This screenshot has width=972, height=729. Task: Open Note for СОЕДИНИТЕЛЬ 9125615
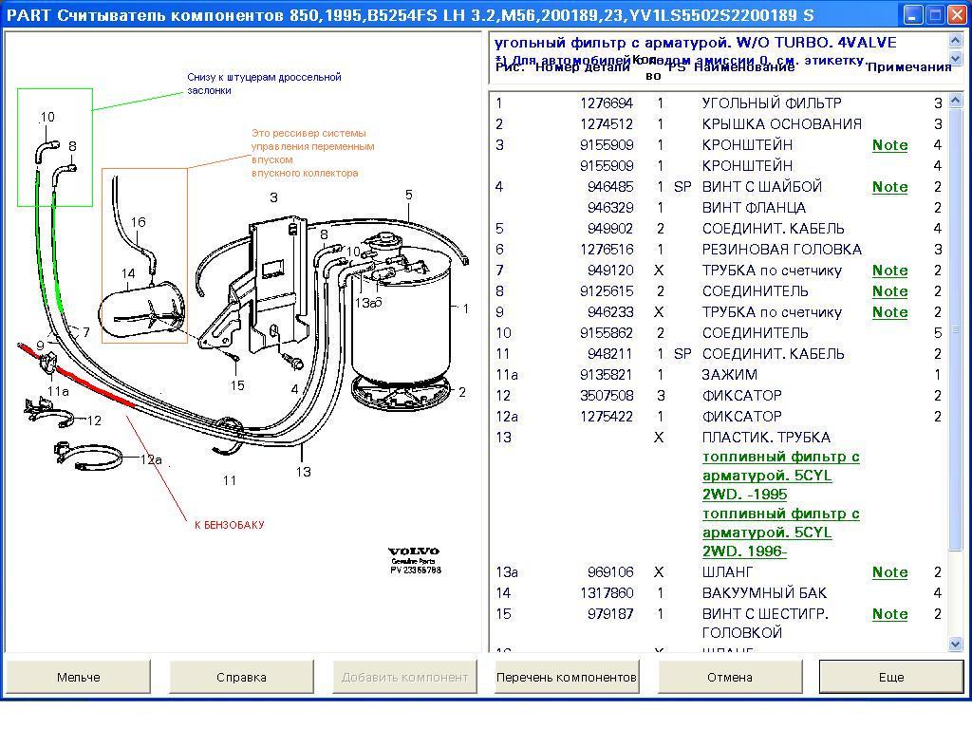click(x=889, y=291)
